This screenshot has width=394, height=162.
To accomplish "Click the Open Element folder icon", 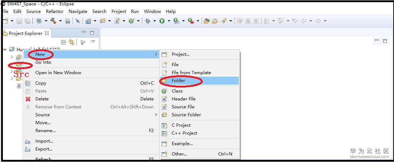I will pos(206,21).
